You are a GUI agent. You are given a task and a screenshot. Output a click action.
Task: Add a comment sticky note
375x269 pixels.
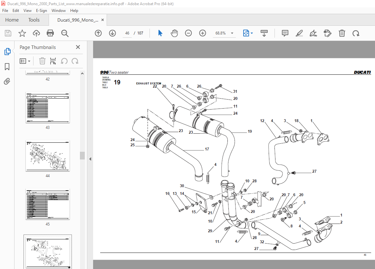pos(285,33)
